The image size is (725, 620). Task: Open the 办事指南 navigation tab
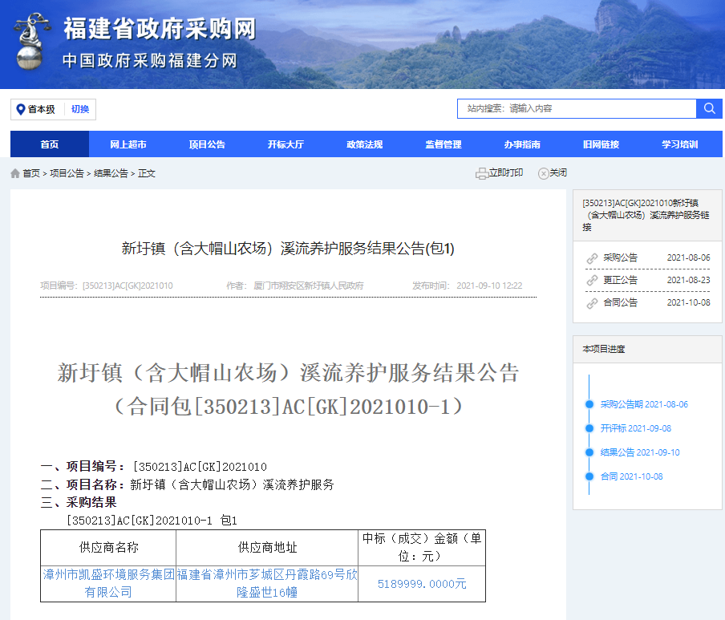522,144
